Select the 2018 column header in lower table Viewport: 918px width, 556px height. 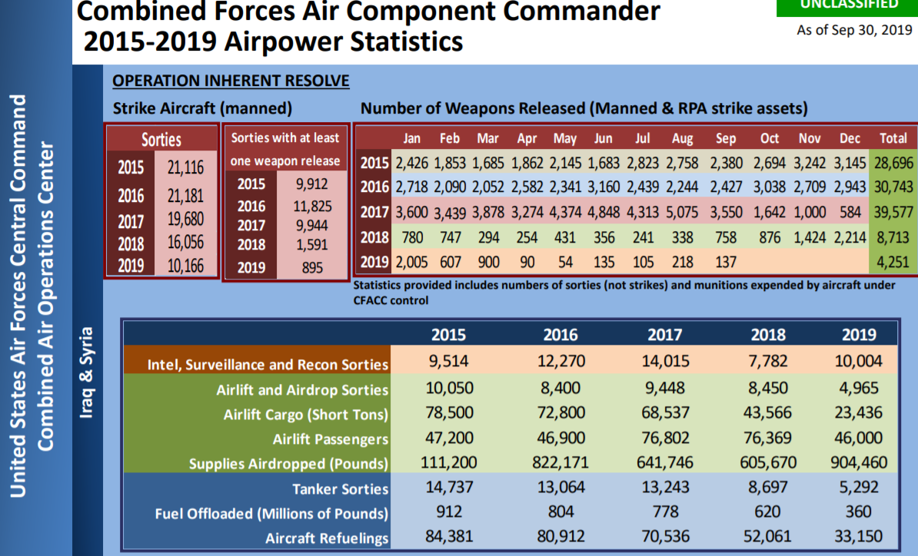(x=768, y=334)
